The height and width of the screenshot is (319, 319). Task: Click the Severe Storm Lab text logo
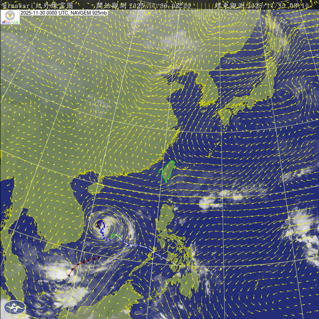[x=10, y=23]
